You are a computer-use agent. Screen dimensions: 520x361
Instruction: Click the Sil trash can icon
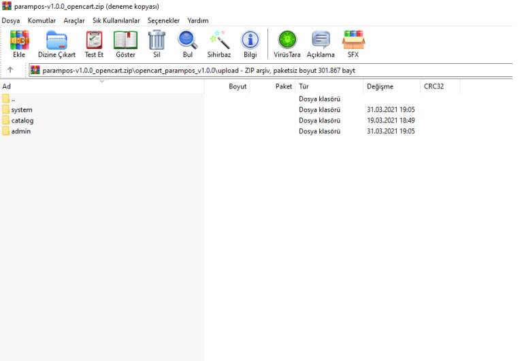pos(157,39)
